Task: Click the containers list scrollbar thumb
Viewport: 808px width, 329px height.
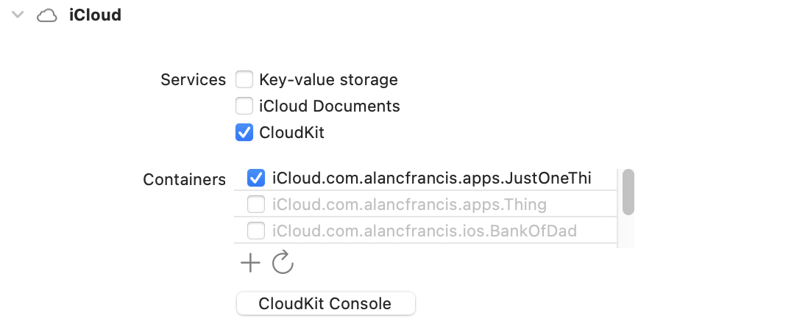Action: (x=628, y=192)
